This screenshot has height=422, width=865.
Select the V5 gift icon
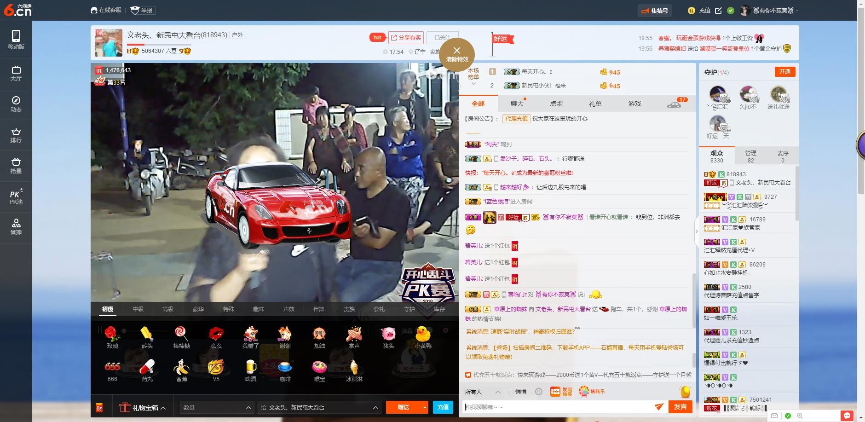pos(216,370)
